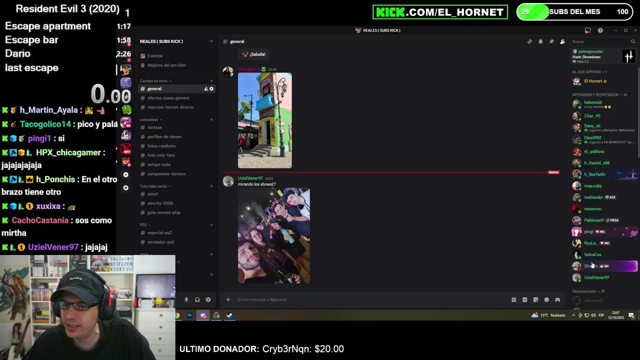Collapse the Tutoriales varios category
The height and width of the screenshot is (360, 640).
155,186
